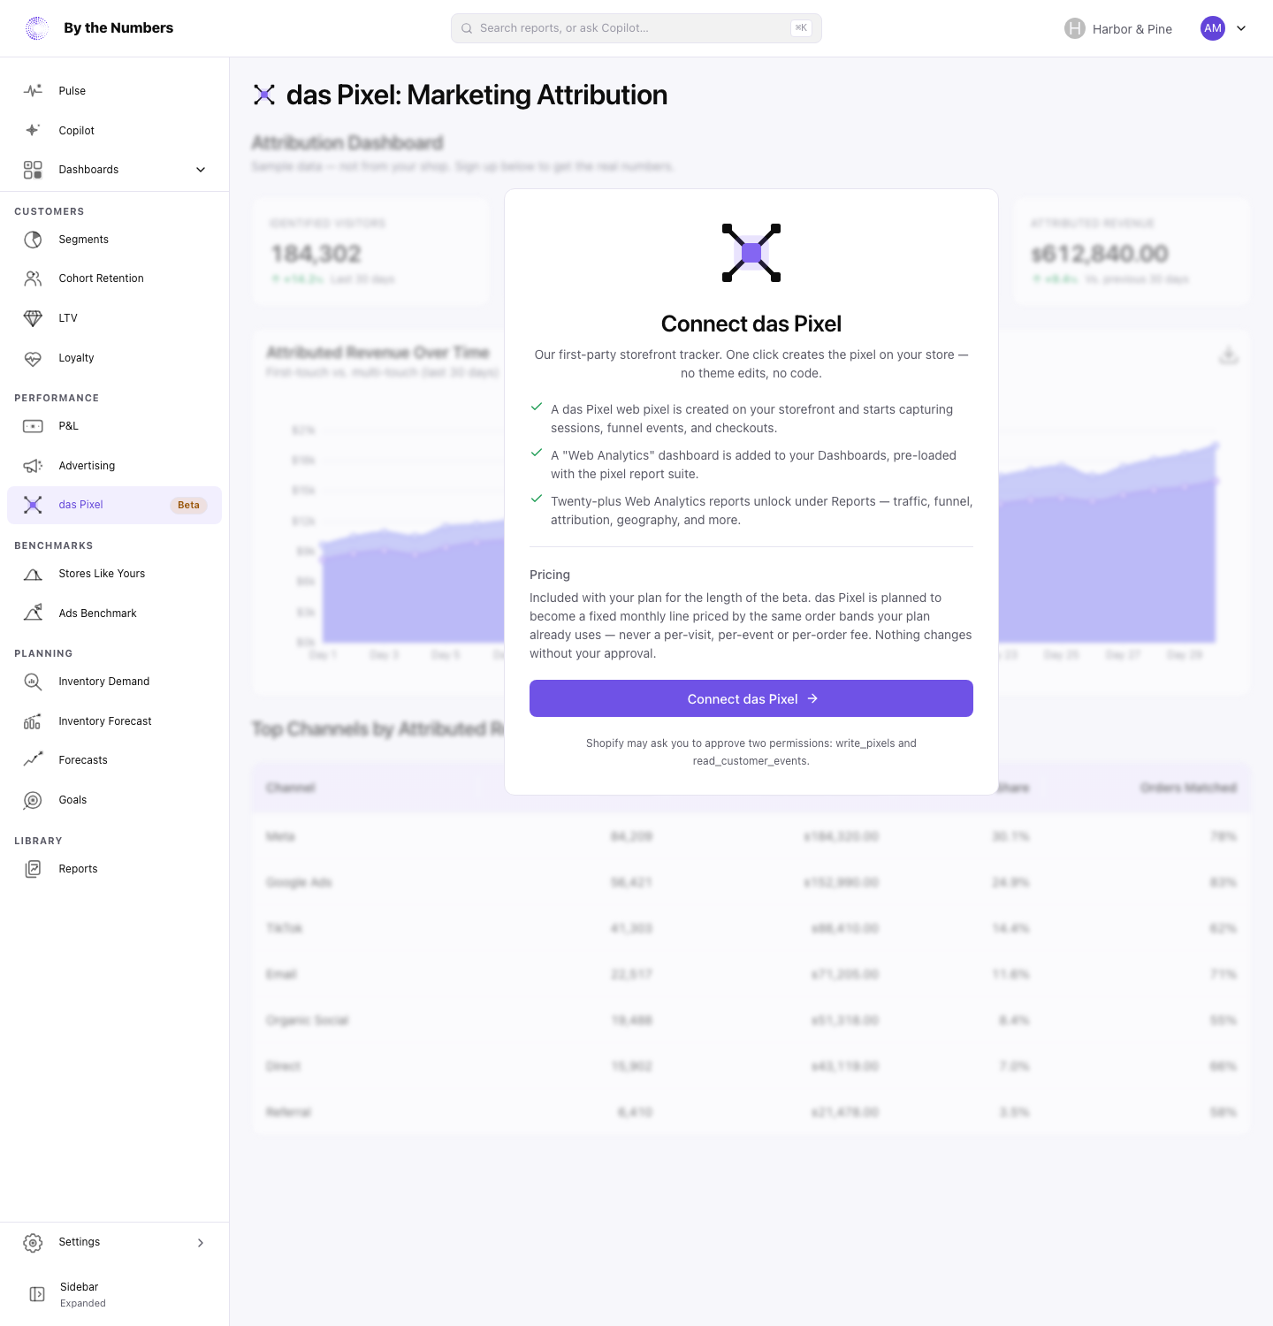Open the Forecasts trend line icon
The image size is (1273, 1326).
pos(33,760)
